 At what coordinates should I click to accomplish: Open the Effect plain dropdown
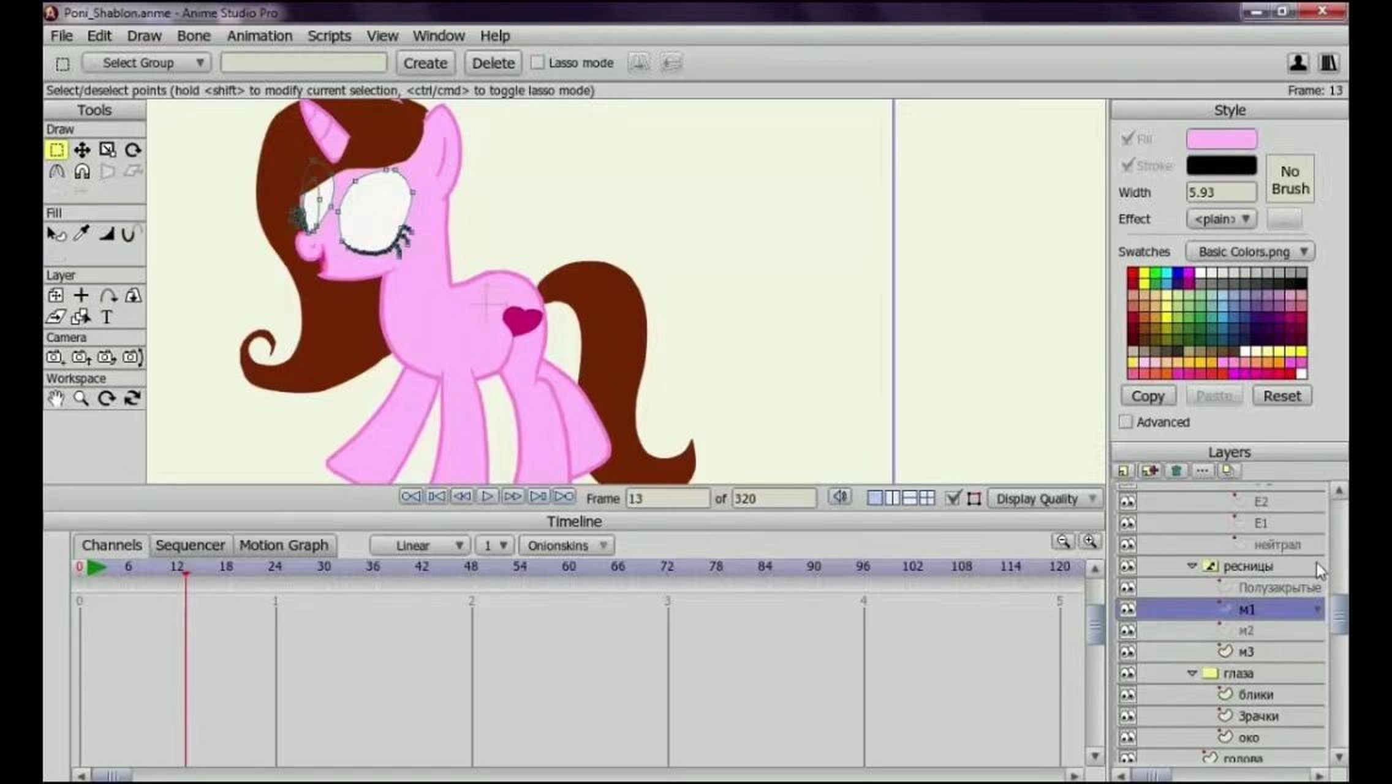point(1222,219)
